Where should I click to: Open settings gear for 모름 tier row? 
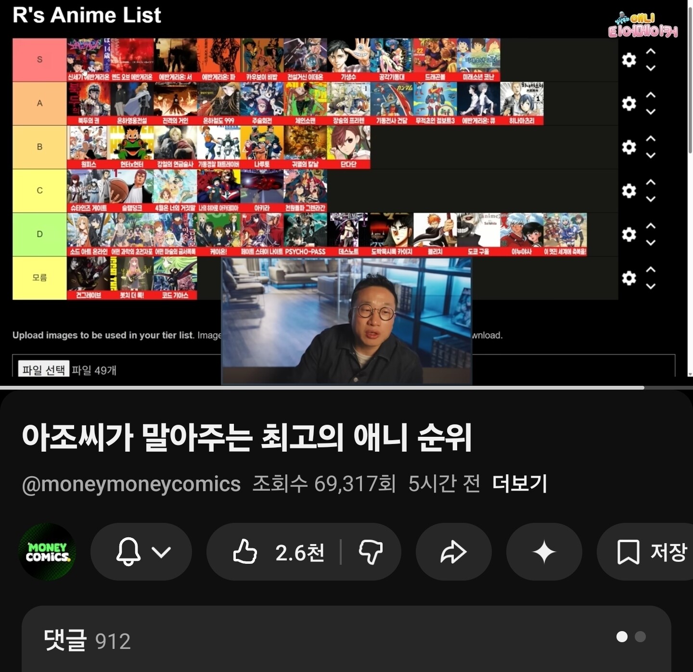click(629, 278)
